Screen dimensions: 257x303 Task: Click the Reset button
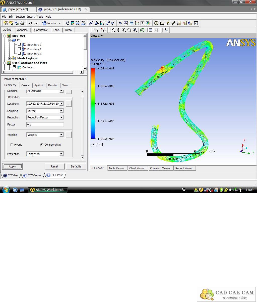tap(54, 166)
